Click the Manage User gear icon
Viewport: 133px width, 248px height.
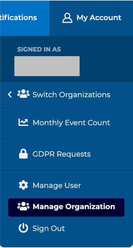pos(23,185)
